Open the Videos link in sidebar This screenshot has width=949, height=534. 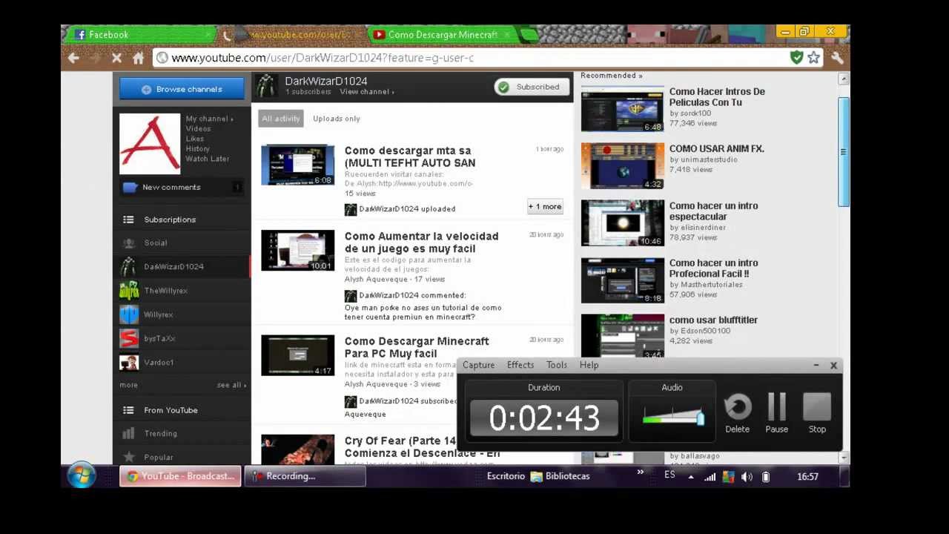click(198, 129)
